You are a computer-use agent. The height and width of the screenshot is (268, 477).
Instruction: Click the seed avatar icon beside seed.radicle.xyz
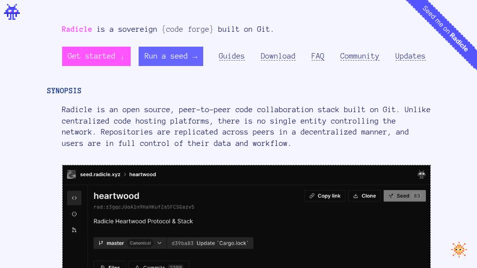[x=72, y=174]
